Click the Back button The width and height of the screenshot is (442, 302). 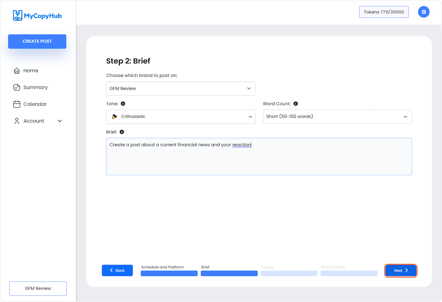[117, 270]
